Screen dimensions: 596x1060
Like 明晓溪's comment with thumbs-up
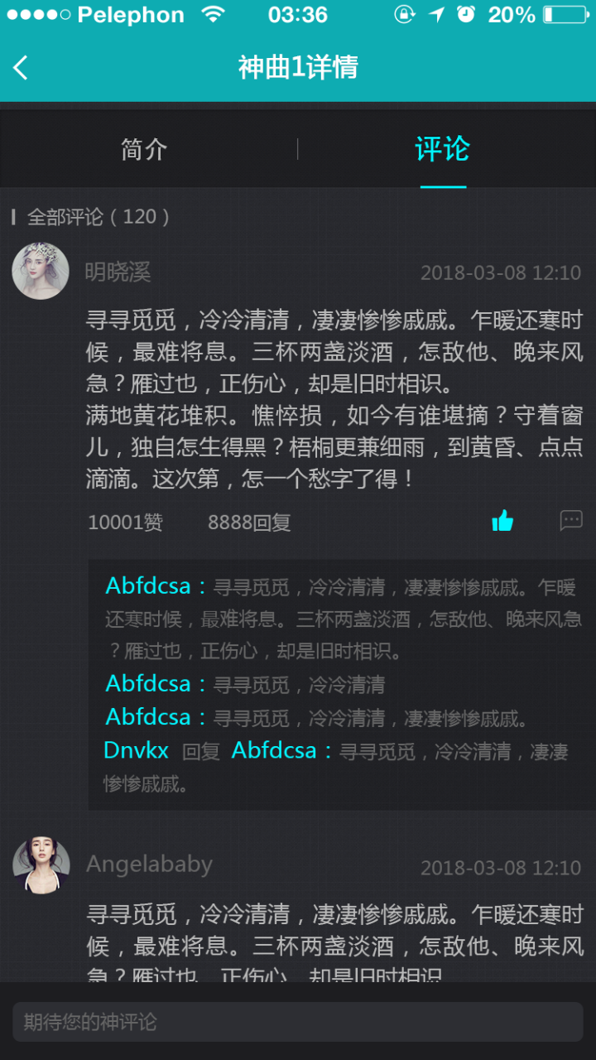coord(502,521)
